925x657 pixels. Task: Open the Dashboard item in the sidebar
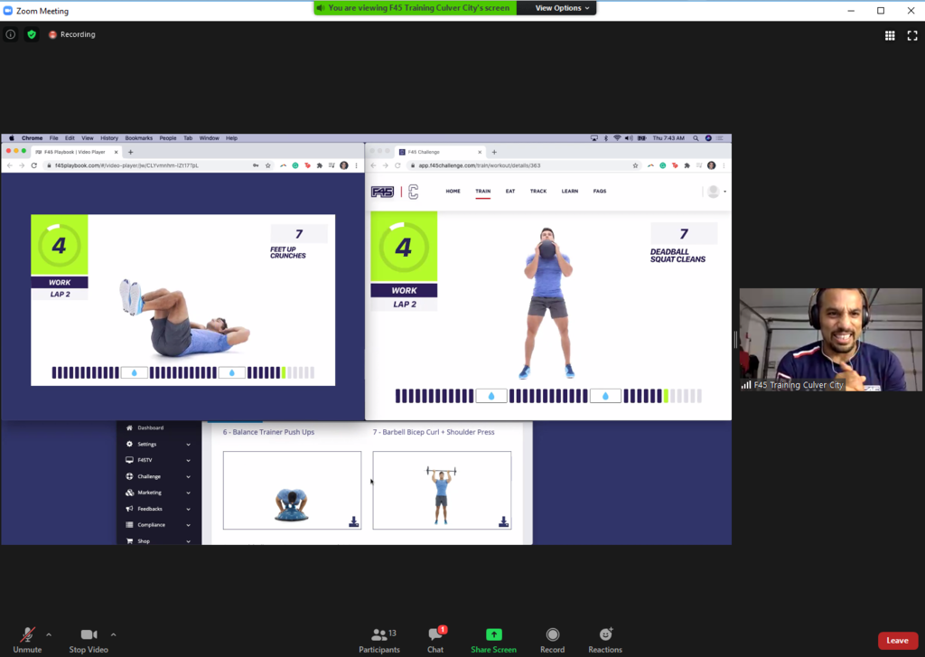[x=150, y=427]
